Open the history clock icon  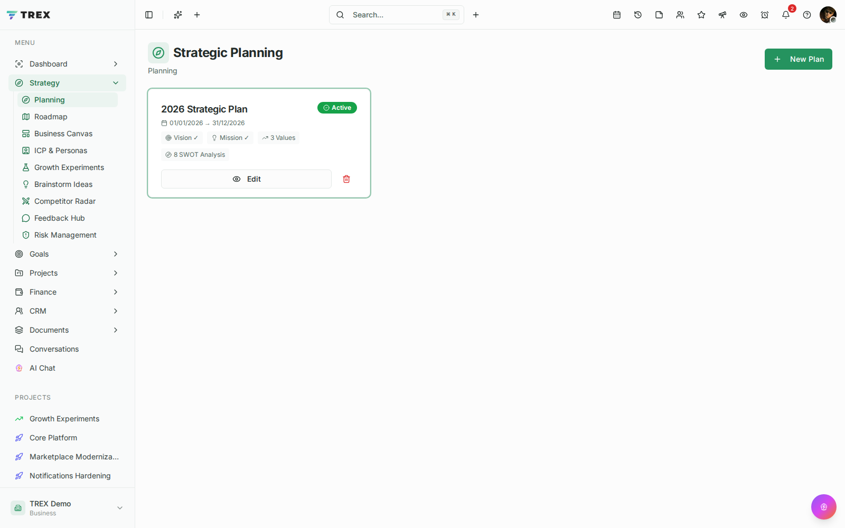pyautogui.click(x=638, y=15)
